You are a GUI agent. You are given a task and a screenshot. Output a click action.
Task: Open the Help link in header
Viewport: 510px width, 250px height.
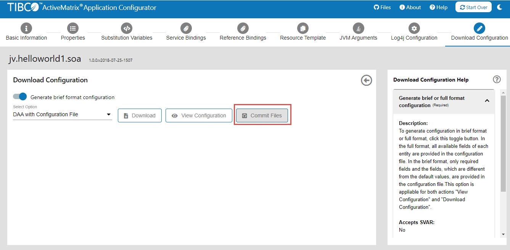click(x=438, y=7)
